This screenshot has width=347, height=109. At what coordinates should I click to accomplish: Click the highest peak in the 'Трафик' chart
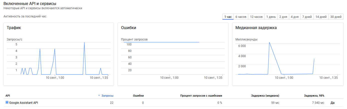coord(84,42)
